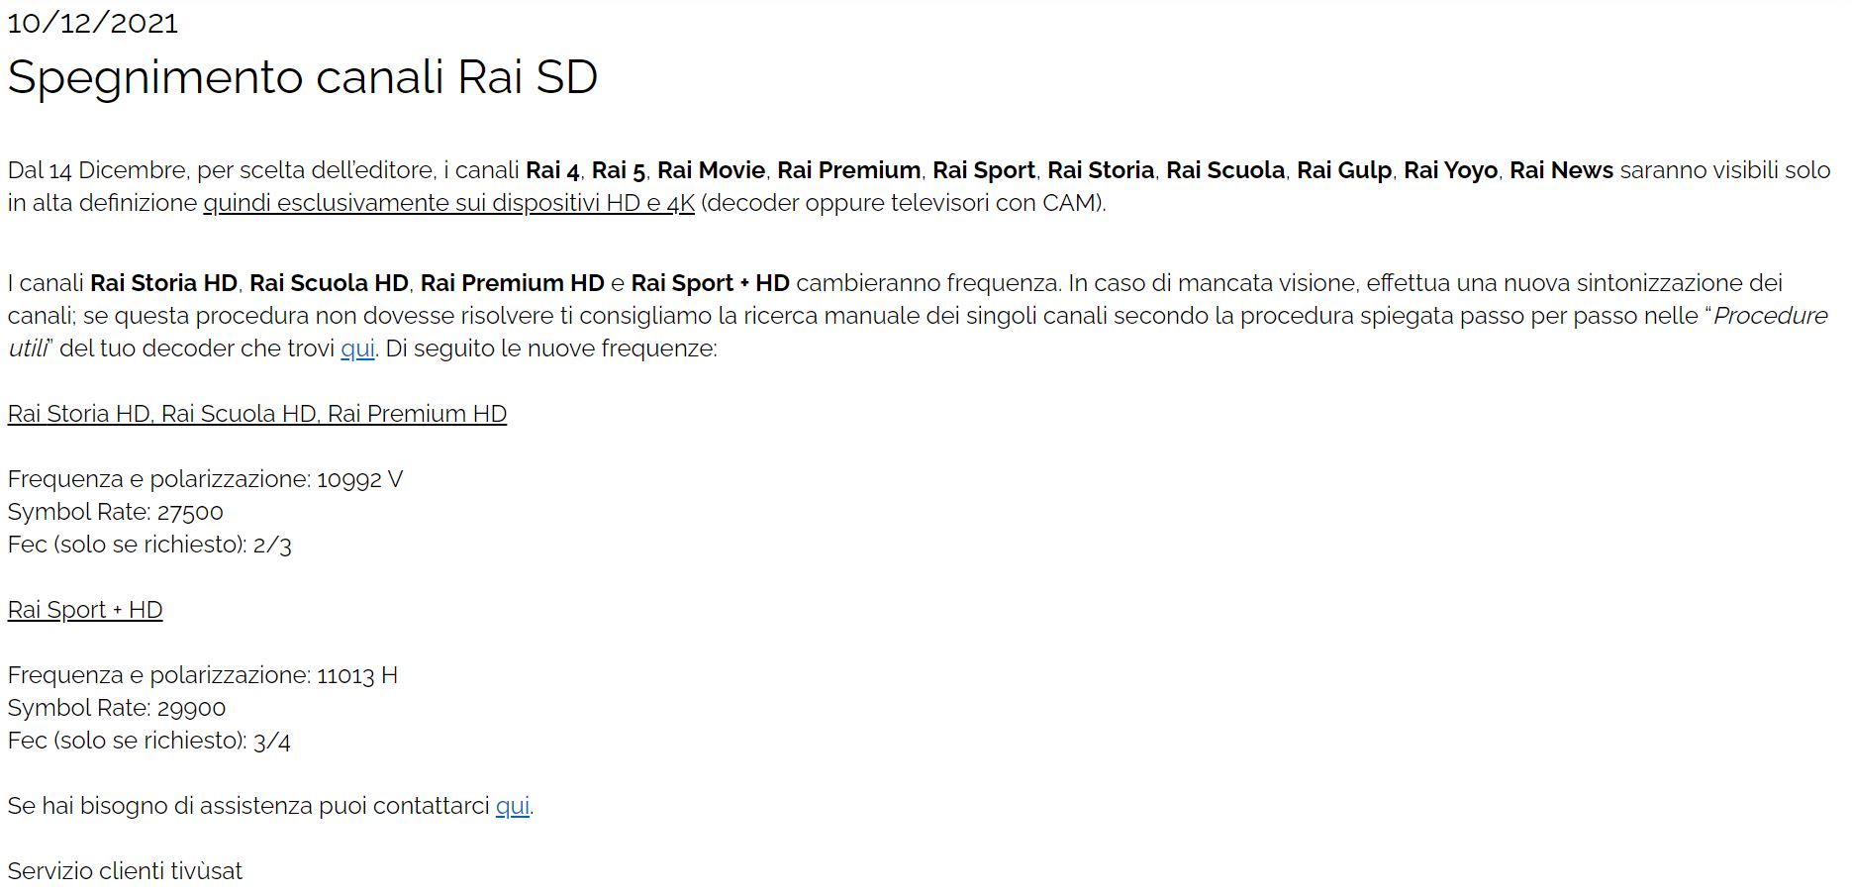The height and width of the screenshot is (896, 1852).
Task: Click the 'Spegnimento canali Rai SD' heading
Action: [303, 77]
